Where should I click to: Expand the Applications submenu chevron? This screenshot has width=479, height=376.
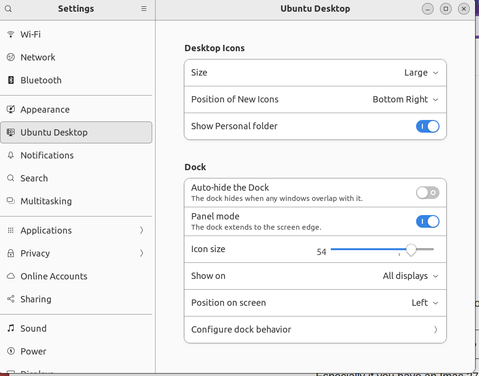141,230
